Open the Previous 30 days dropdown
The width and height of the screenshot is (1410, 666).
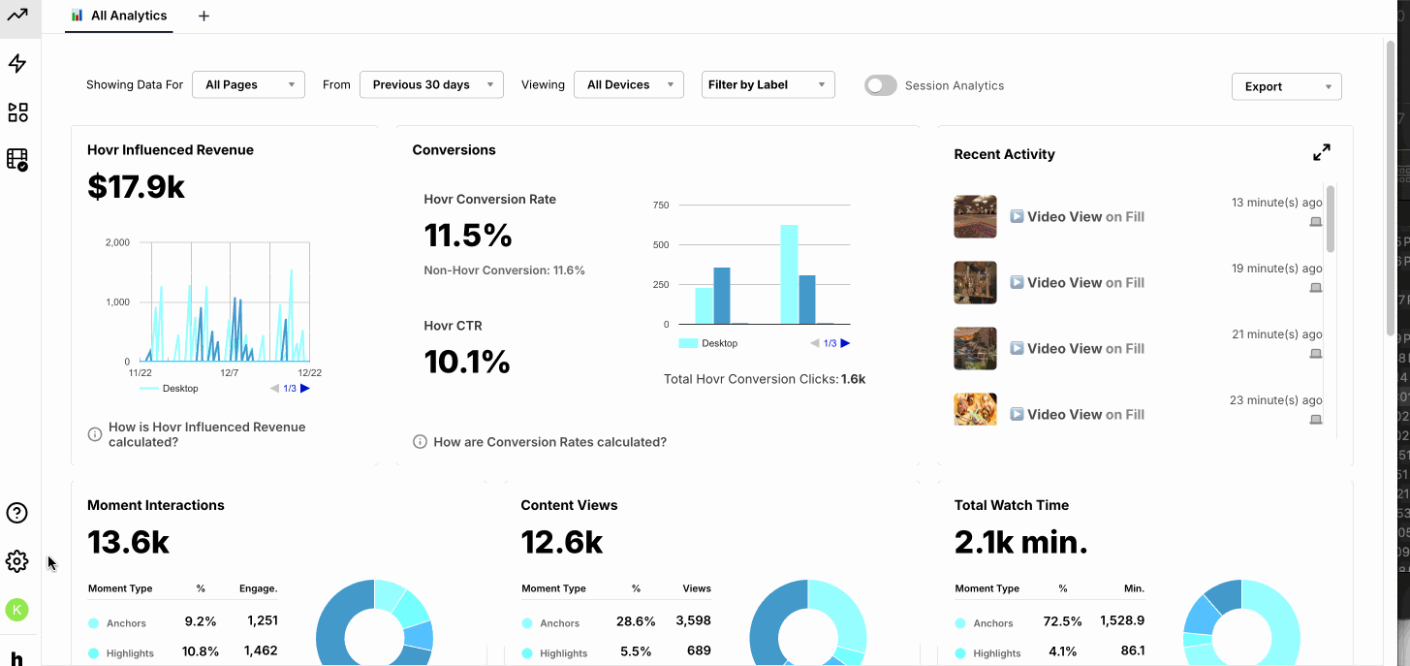(431, 85)
